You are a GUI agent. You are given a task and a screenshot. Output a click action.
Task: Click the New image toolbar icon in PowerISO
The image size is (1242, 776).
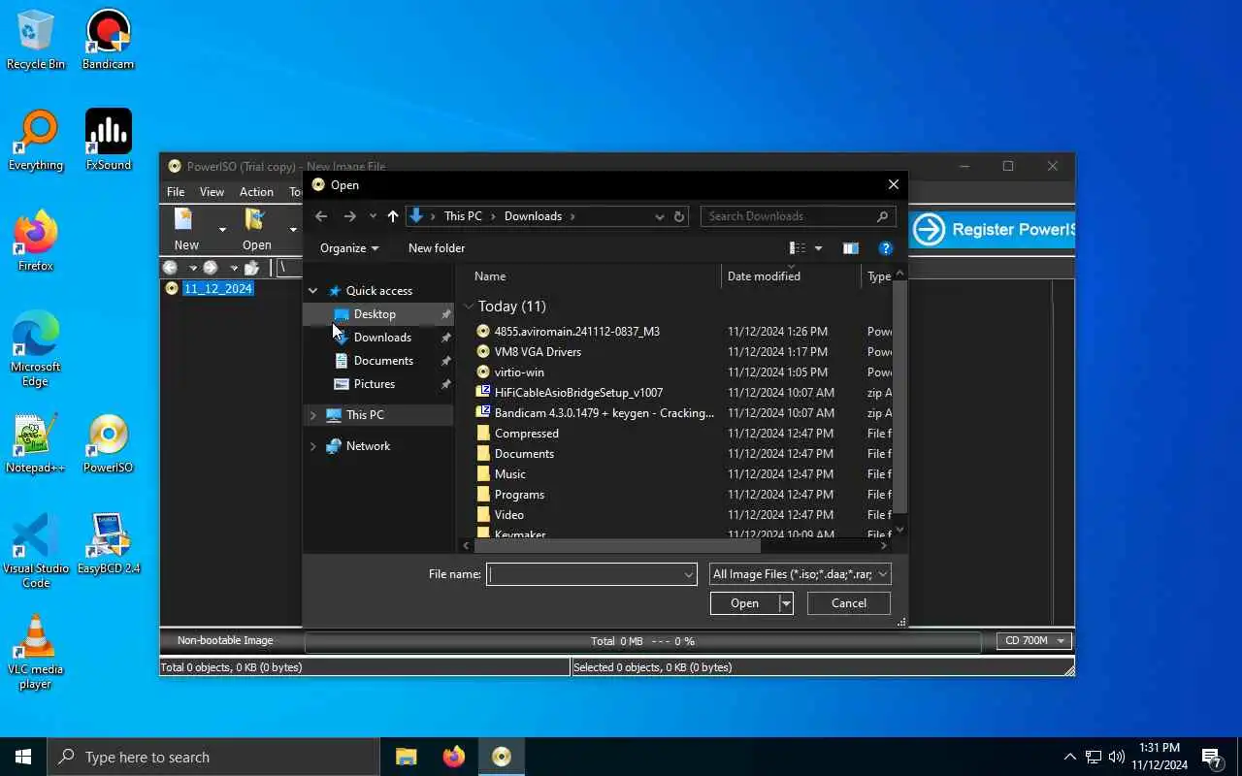184,220
